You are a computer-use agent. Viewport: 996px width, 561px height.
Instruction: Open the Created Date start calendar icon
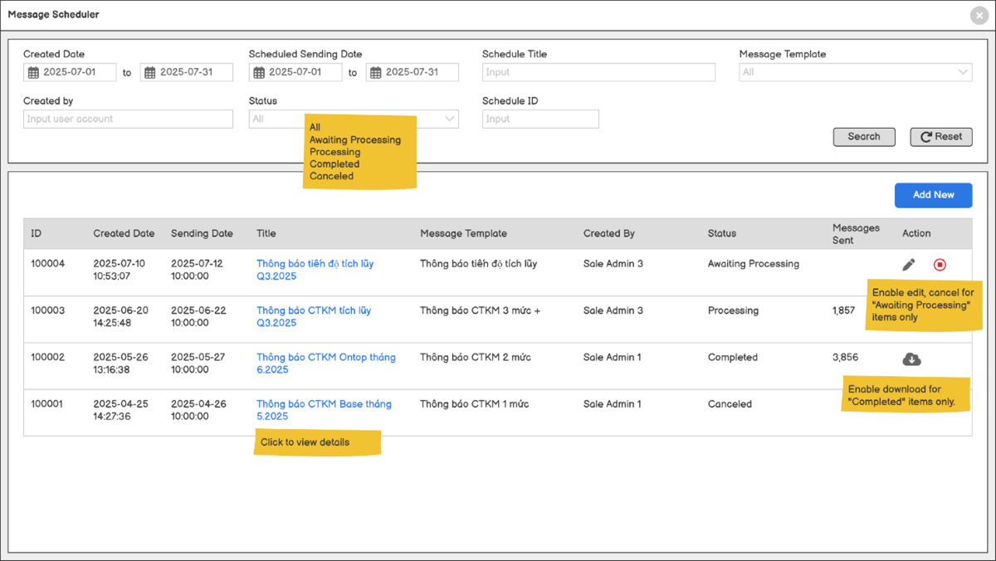[33, 73]
